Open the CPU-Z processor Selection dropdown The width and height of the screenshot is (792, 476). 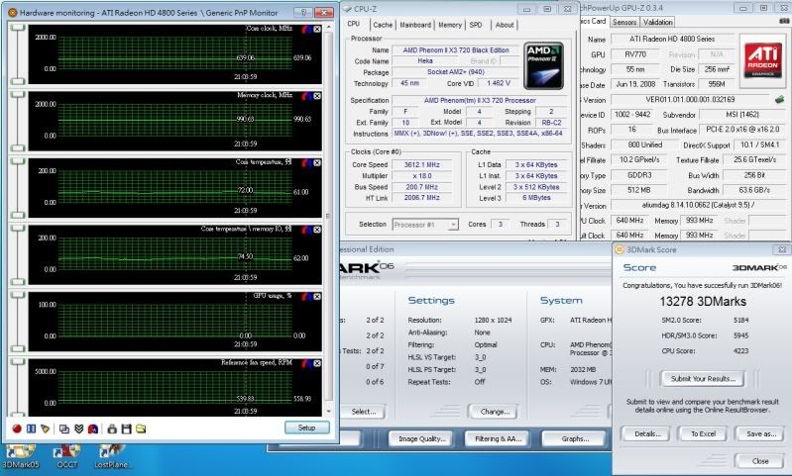click(x=424, y=225)
